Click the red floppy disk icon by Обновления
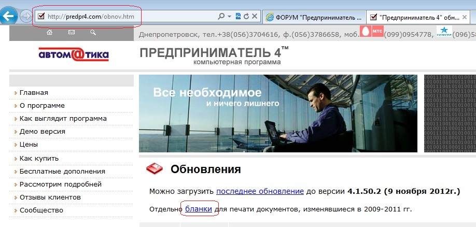Screen dimensions: 476x227 click(155, 169)
